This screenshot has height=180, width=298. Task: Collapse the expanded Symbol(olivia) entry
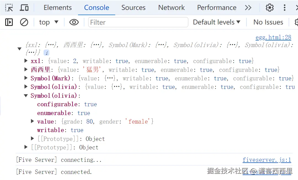[26, 96]
